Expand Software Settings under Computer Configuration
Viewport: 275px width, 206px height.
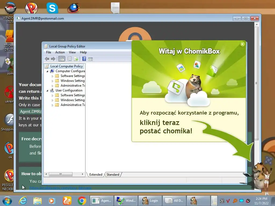click(x=52, y=76)
